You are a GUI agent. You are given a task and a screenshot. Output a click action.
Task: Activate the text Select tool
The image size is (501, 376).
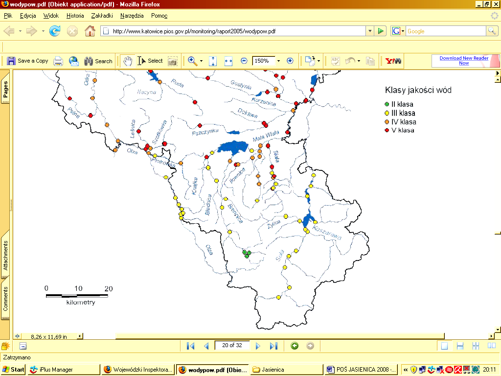pos(150,61)
